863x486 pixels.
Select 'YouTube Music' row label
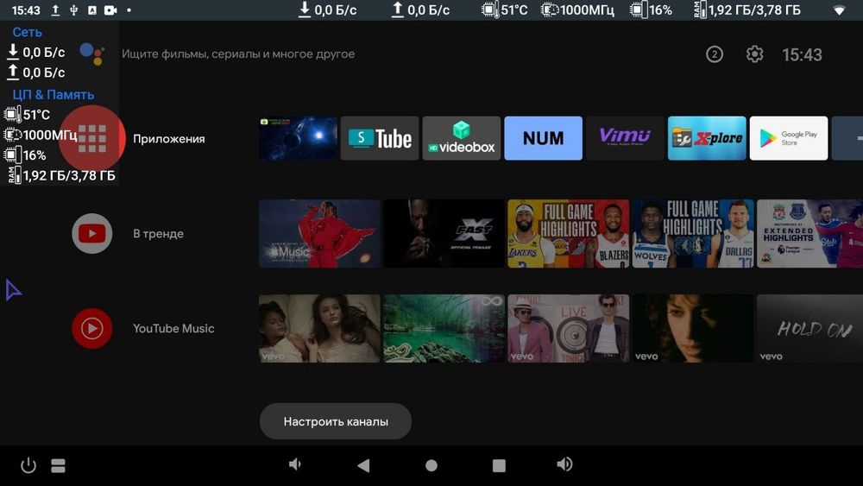click(x=173, y=329)
